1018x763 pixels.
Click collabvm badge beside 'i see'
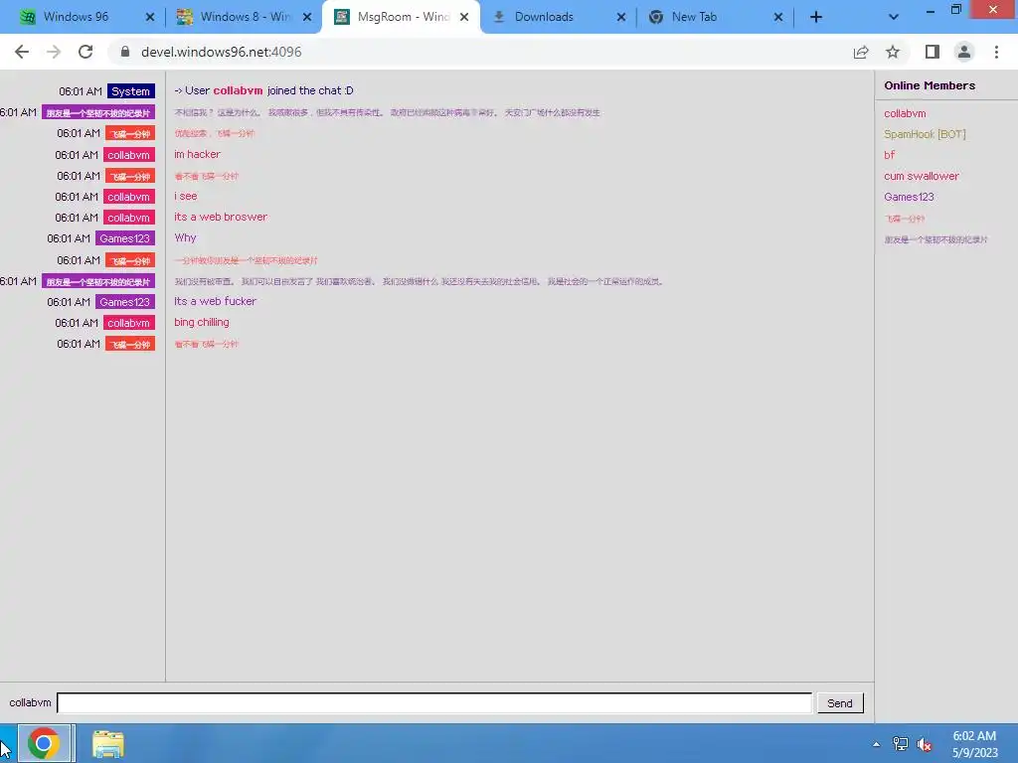[x=128, y=197]
